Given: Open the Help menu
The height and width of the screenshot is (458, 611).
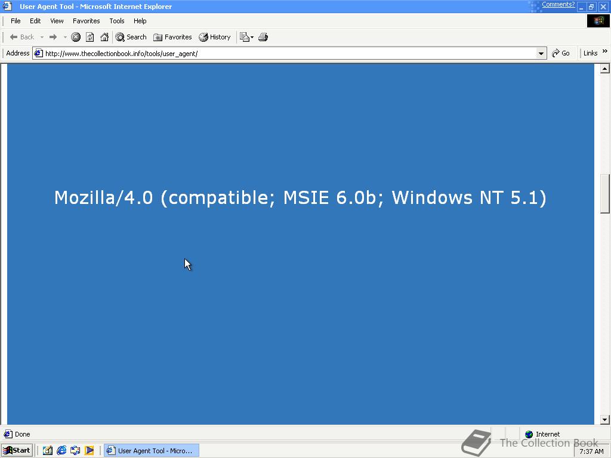Looking at the screenshot, I should point(140,21).
